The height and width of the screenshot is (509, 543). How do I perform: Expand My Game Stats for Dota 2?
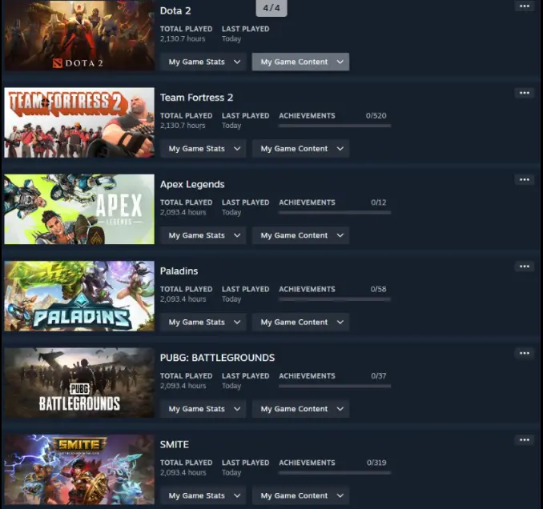(x=203, y=62)
